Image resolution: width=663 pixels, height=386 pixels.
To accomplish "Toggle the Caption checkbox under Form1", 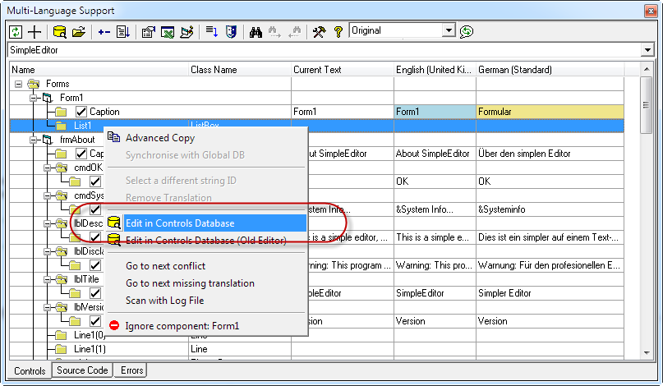I will 81,112.
